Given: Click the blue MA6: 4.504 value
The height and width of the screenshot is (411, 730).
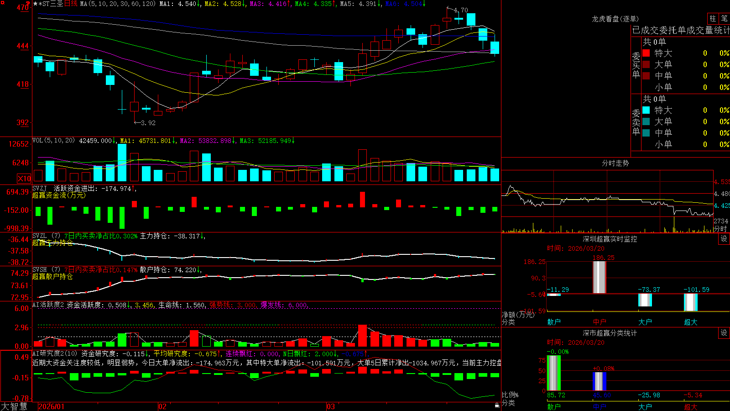Looking at the screenshot, I should tap(406, 4).
